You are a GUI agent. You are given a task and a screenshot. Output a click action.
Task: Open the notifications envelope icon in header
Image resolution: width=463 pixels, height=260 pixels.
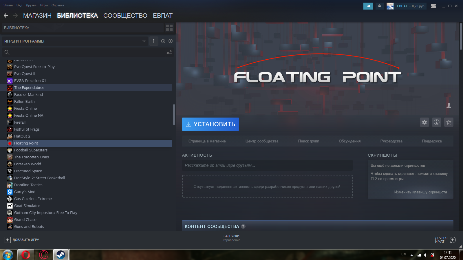[379, 6]
